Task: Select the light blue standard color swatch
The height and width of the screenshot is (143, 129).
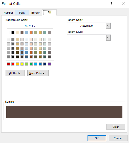Action: click(x=36, y=64)
